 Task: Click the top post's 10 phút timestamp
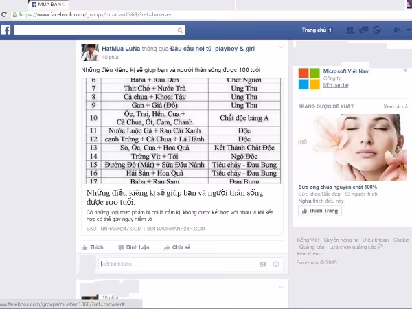click(x=110, y=57)
